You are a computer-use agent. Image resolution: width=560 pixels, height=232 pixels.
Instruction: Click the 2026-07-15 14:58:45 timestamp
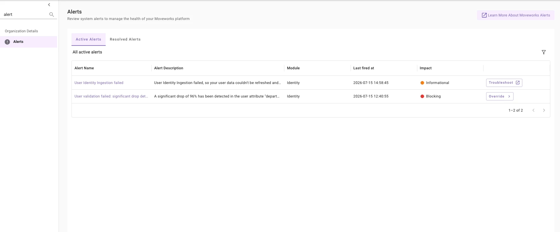(371, 83)
